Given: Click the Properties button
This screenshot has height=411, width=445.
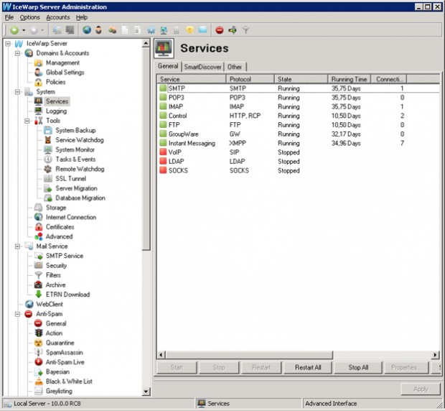Looking at the screenshot, I should (x=406, y=368).
